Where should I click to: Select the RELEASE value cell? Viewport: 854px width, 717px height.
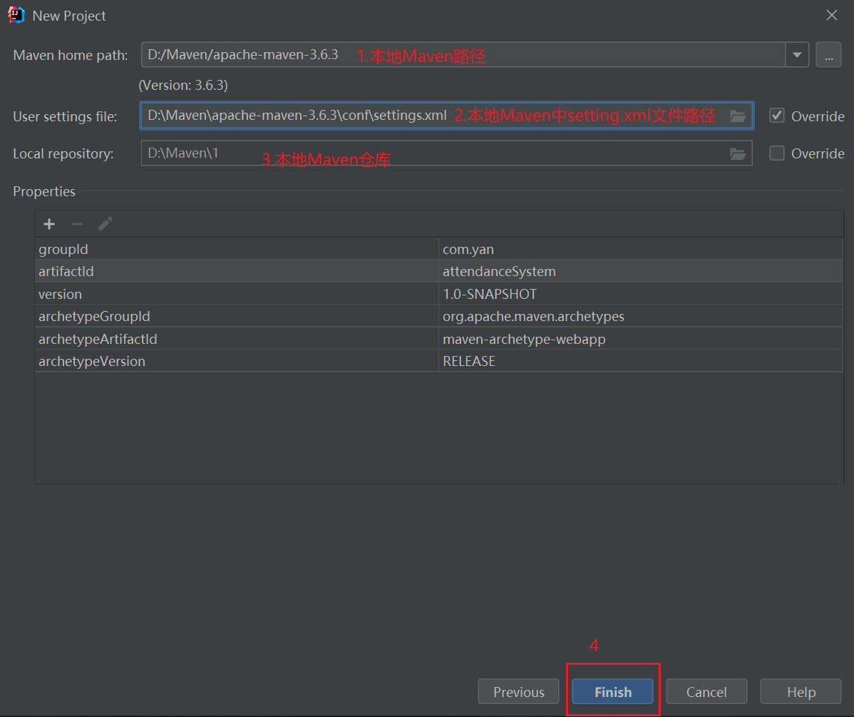pos(641,361)
